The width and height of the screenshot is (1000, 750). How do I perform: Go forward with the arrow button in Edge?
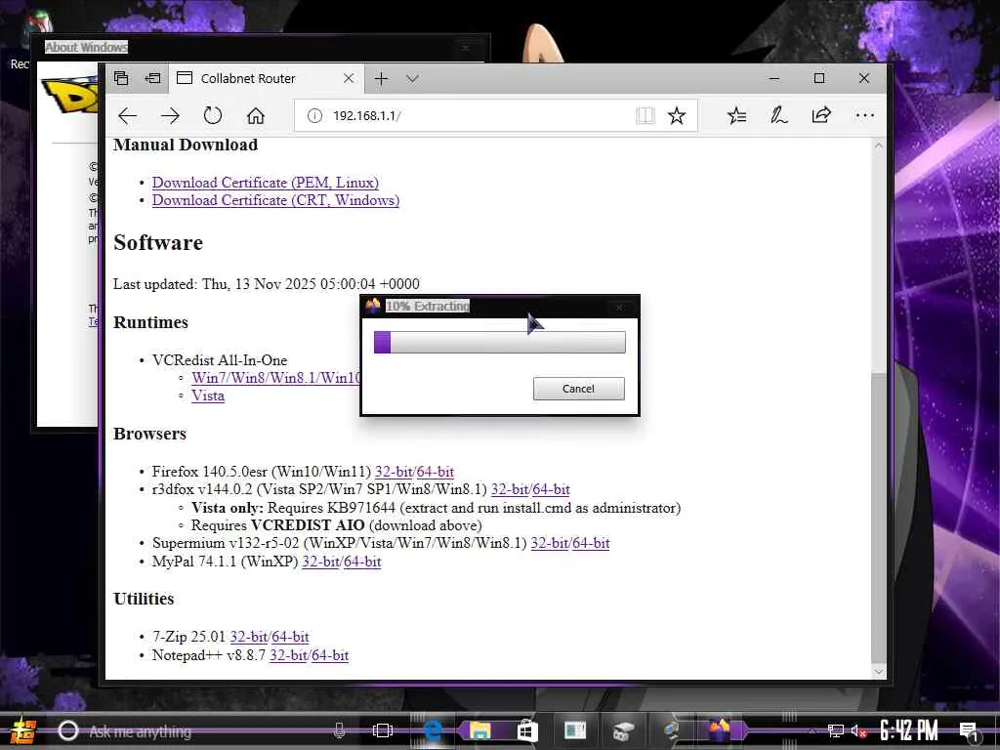[x=170, y=115]
